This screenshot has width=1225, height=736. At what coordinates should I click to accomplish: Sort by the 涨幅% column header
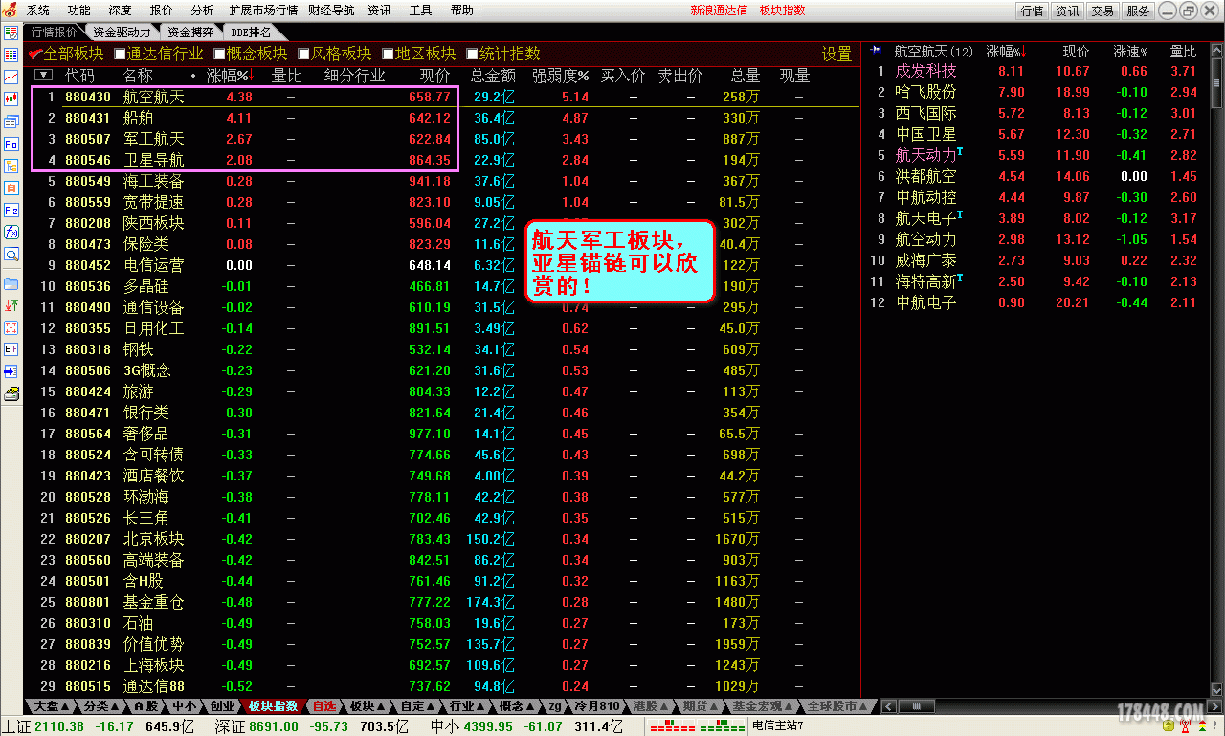point(228,76)
